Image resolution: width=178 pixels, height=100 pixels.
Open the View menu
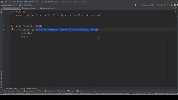14,2
